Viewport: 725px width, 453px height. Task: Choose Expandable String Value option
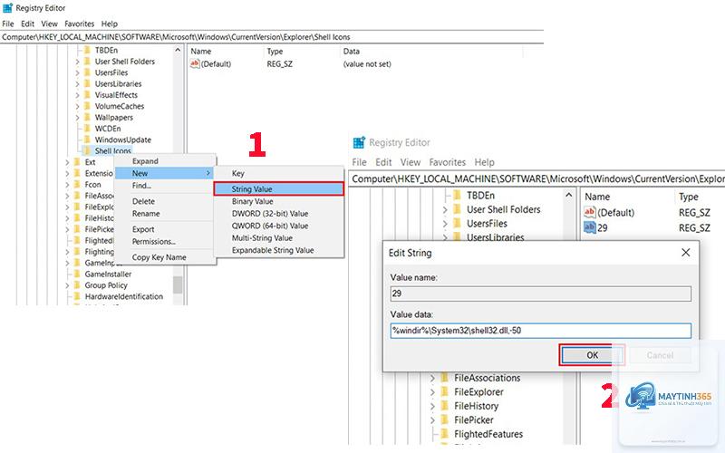[279, 250]
